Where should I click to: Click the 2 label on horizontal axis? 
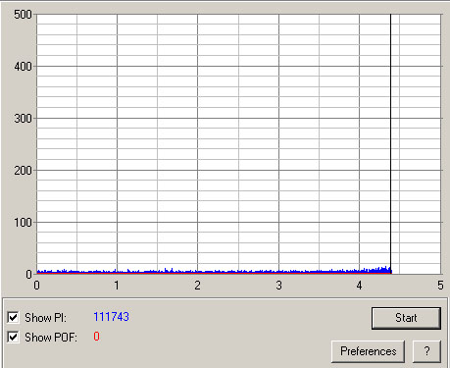[x=197, y=286]
